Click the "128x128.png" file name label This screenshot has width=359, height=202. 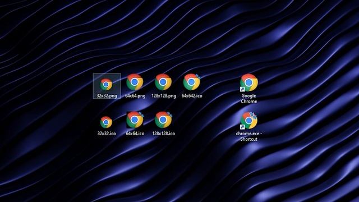coord(164,96)
